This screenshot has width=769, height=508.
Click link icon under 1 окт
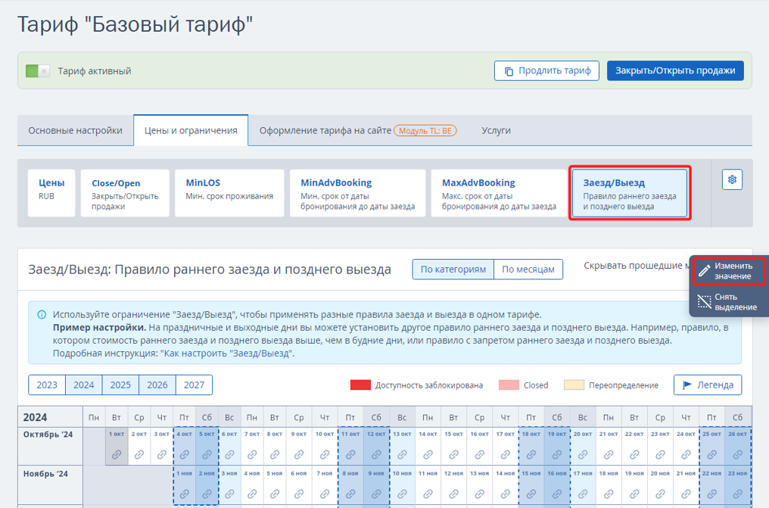(x=116, y=455)
